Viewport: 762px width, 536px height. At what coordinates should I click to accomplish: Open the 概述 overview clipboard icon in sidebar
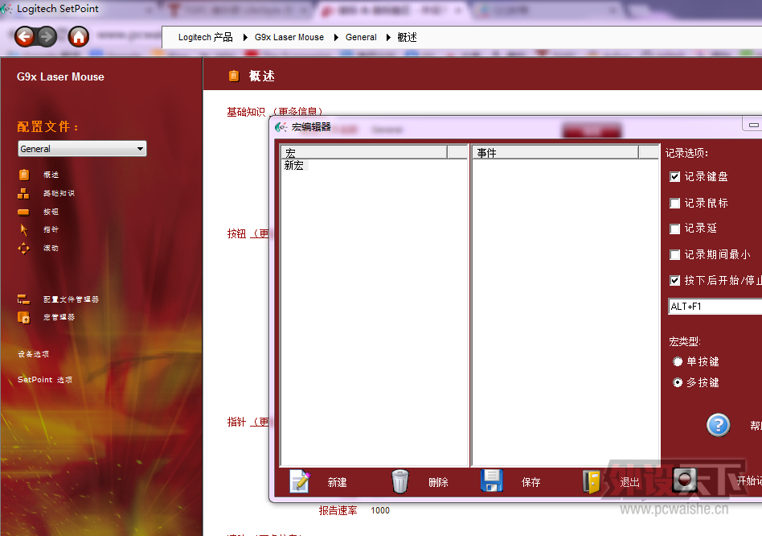click(x=24, y=175)
